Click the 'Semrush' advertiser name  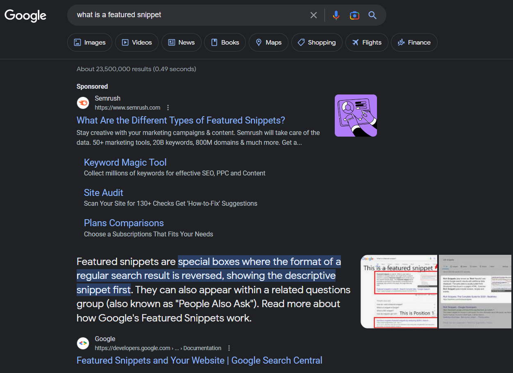click(x=108, y=98)
